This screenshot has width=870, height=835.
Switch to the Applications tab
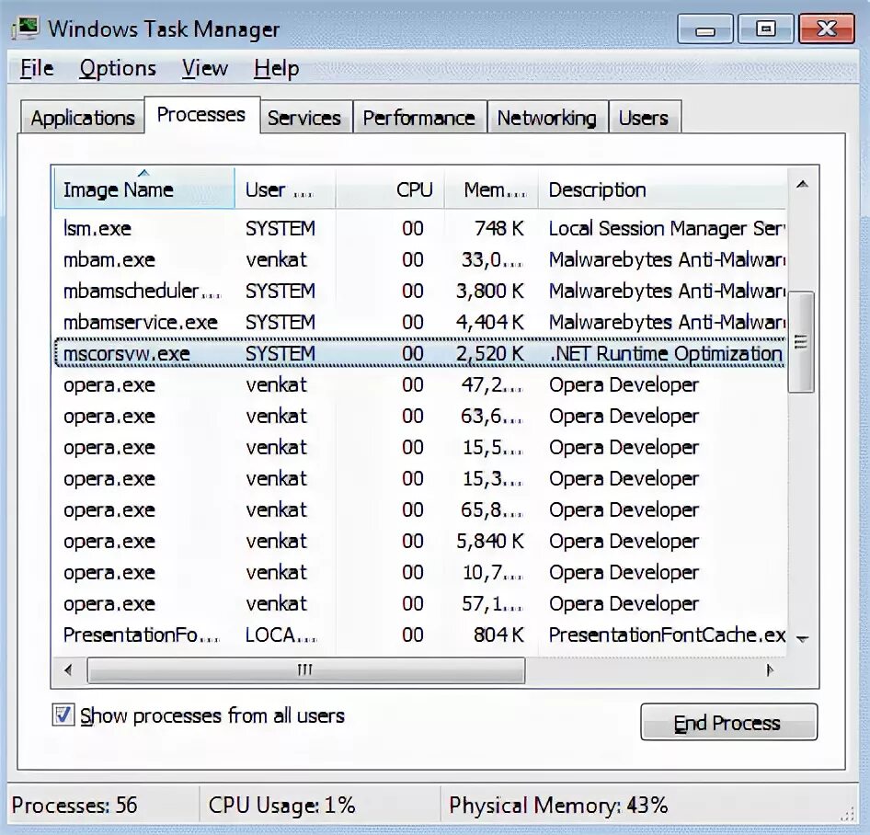[83, 118]
